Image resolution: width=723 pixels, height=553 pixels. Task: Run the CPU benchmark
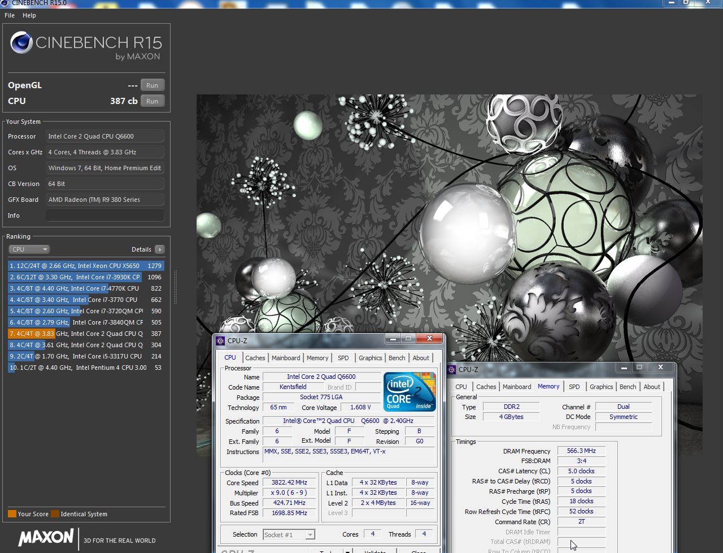point(153,101)
